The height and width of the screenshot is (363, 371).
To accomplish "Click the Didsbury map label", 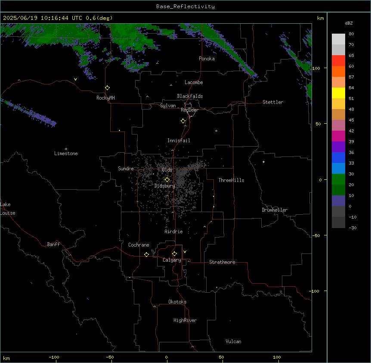I will [165, 186].
